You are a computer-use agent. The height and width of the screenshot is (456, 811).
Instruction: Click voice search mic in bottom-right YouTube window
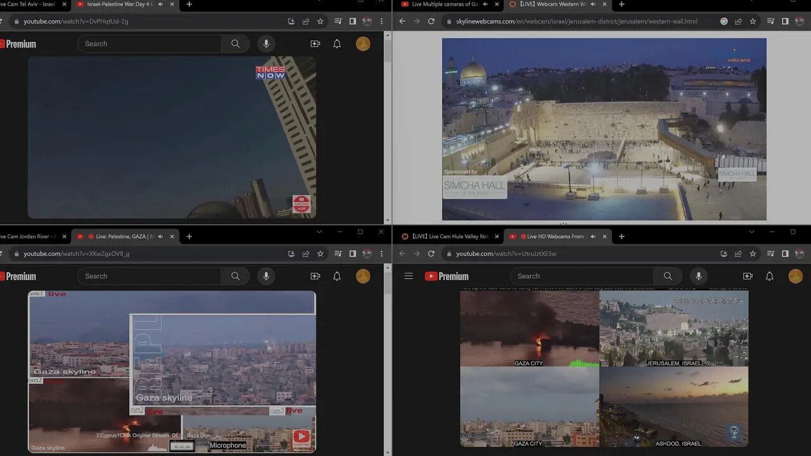click(x=699, y=276)
